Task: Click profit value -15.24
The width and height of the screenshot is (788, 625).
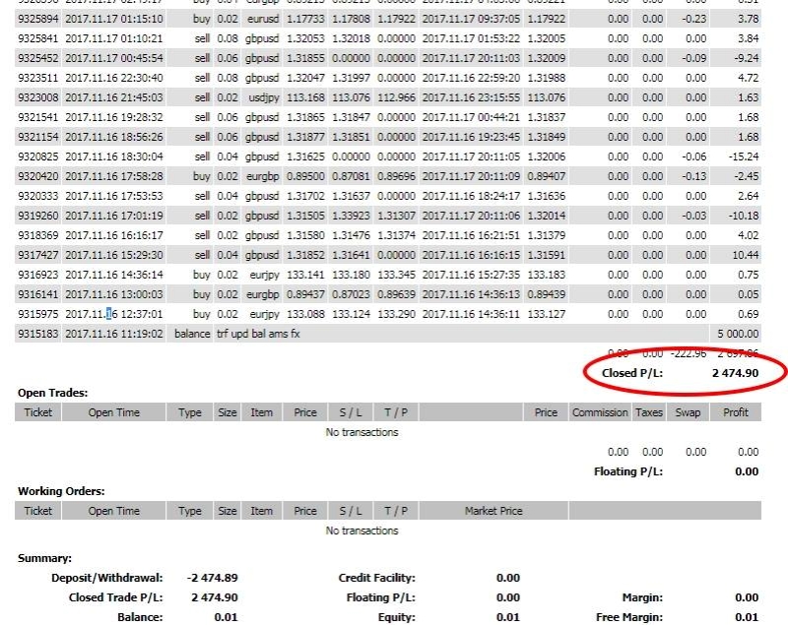Action: [744, 156]
